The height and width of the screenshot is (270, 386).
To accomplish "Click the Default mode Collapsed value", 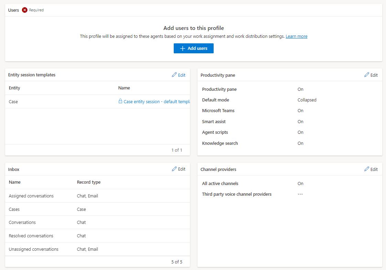I will pyautogui.click(x=307, y=100).
